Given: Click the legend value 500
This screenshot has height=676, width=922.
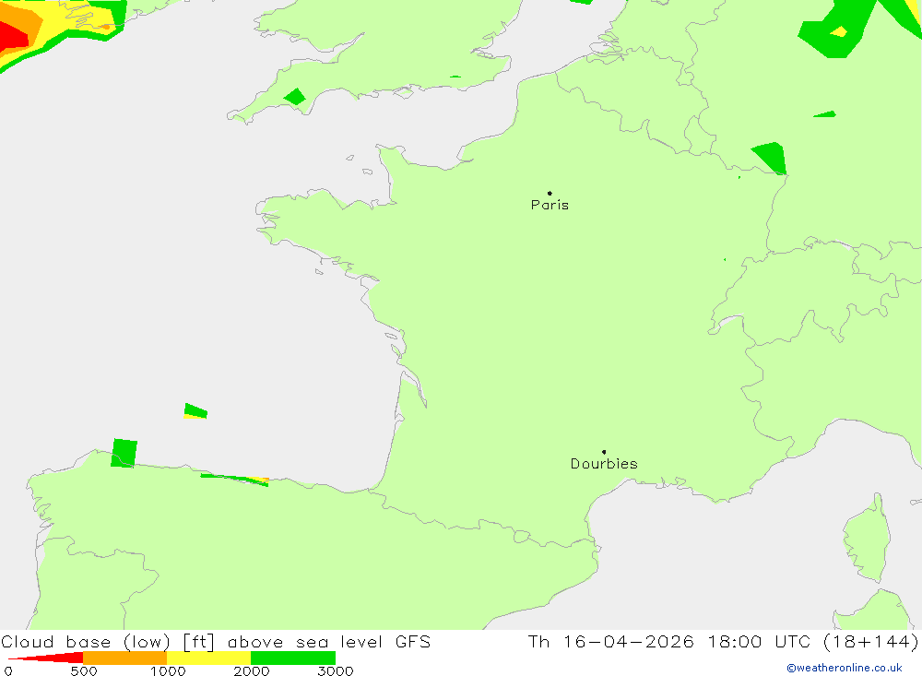Looking at the screenshot, I should coord(84,671).
